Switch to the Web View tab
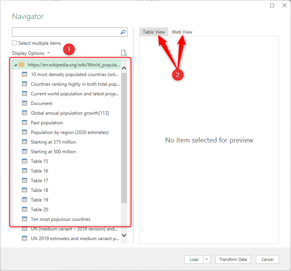Image resolution: width=291 pixels, height=271 pixels. coord(182,32)
